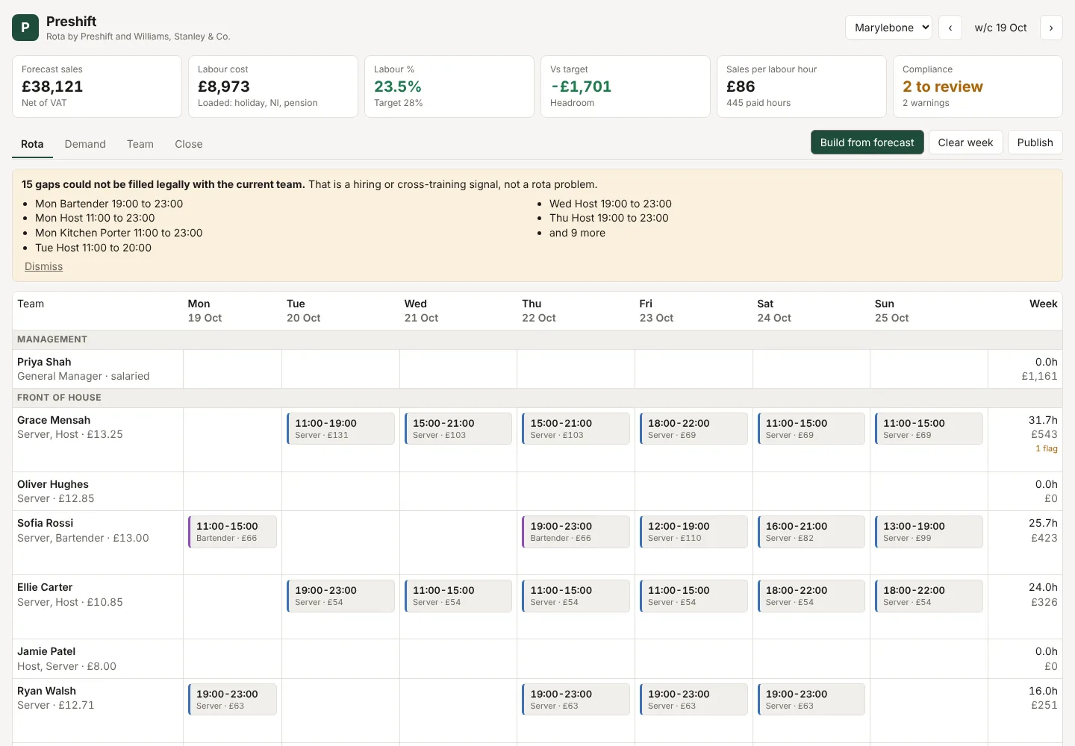Screen dimensions: 1075x746
Task: Open Ryan Walsh's Mon 19:00-23:00 shift
Action: [x=232, y=700]
